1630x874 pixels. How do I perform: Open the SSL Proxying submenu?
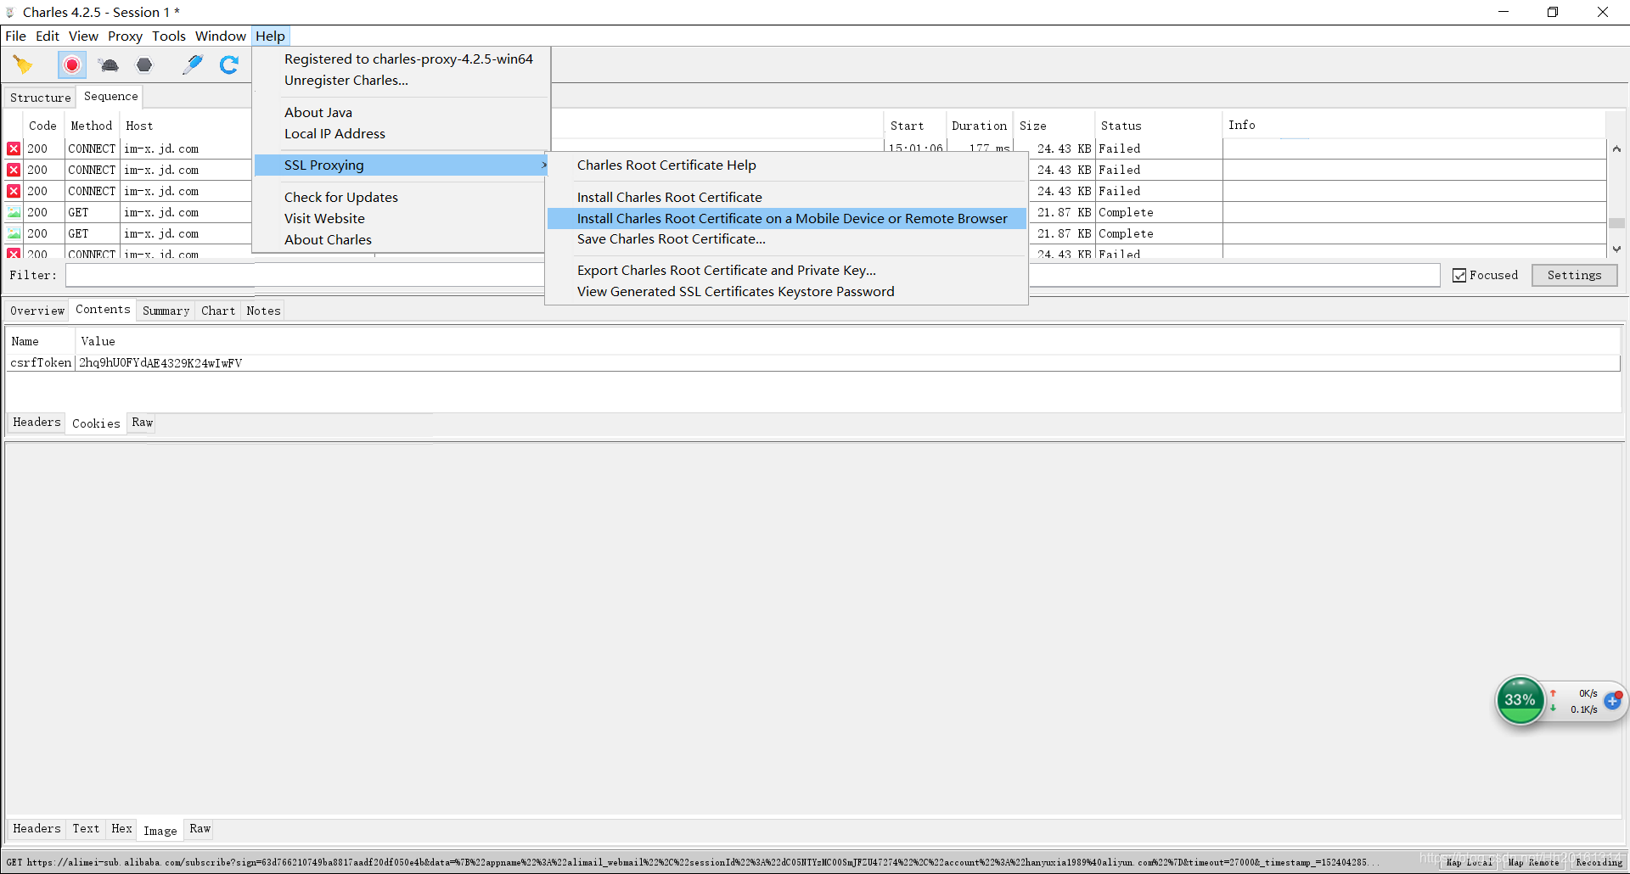tap(401, 165)
